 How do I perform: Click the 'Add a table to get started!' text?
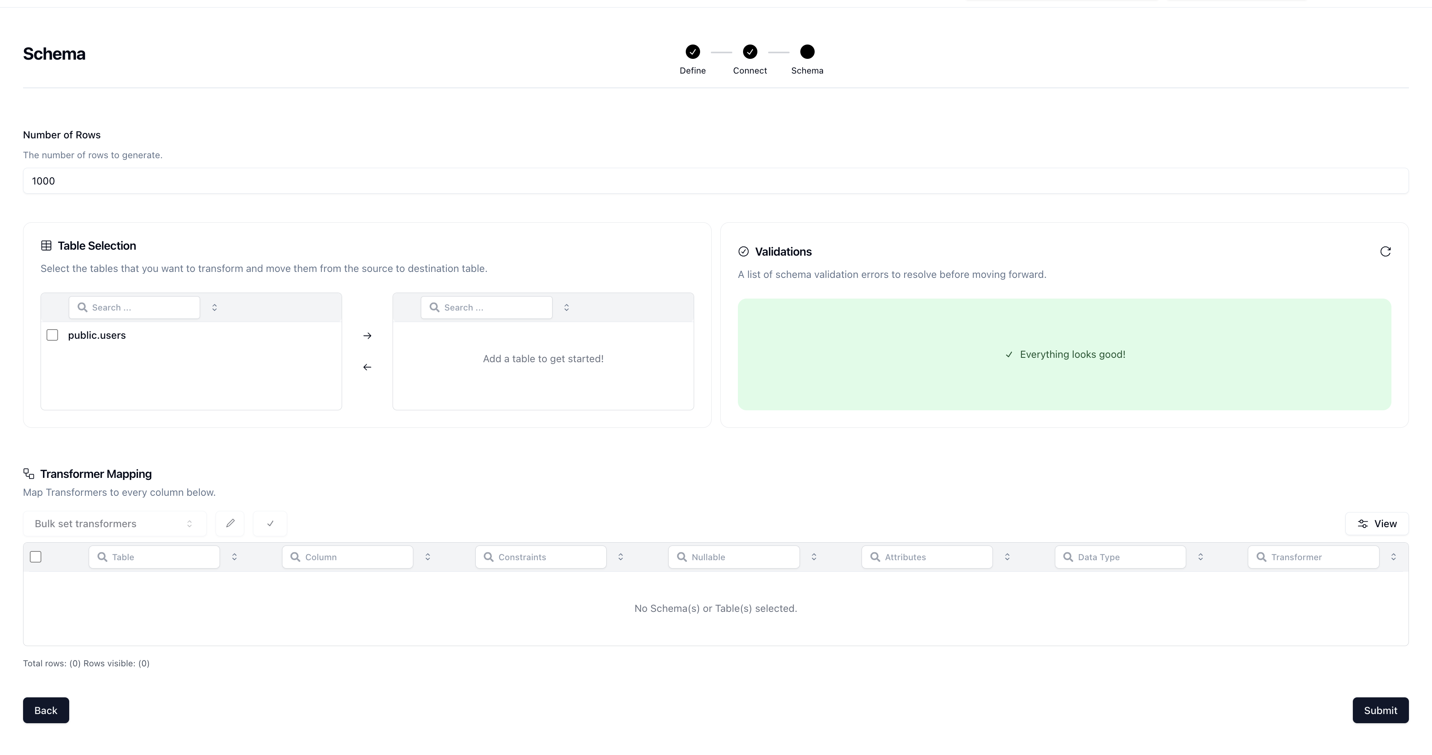tap(543, 359)
